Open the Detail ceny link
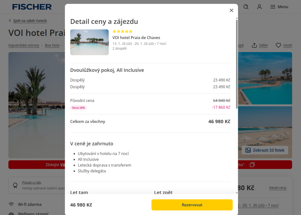Viewport: 301px width, 215px height. pos(277,188)
